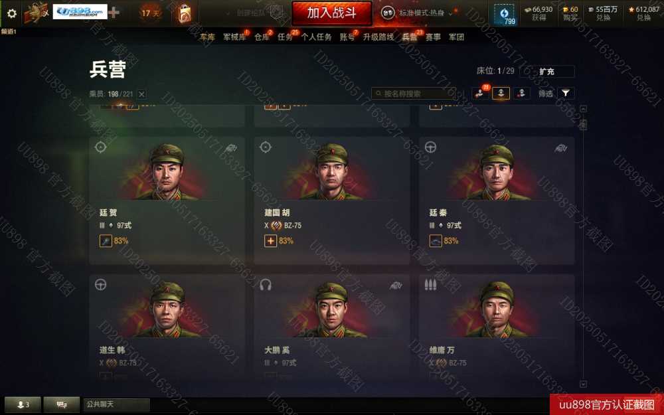664x415 pixels.
Task: Open the in-game shop bag icon
Action: pyautogui.click(x=184, y=13)
